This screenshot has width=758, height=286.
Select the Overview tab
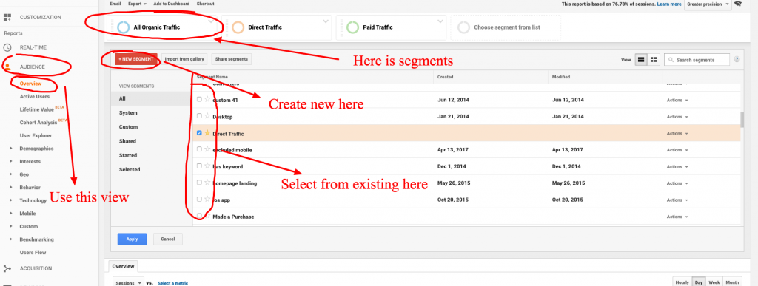(124, 266)
